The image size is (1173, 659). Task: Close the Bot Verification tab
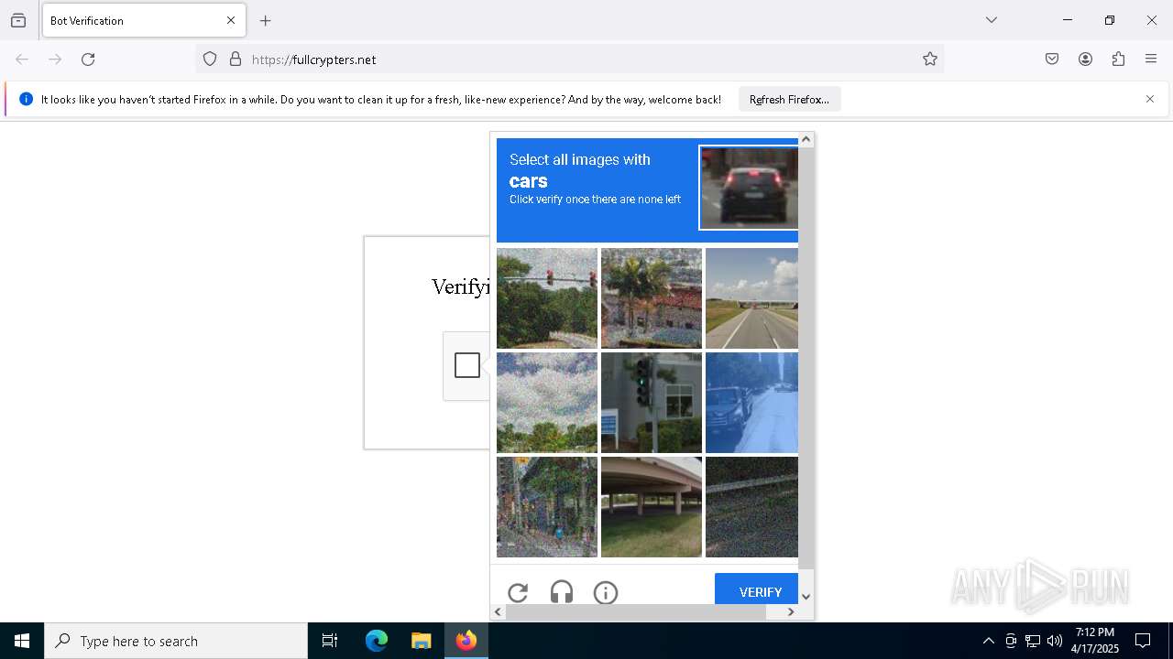pyautogui.click(x=231, y=20)
